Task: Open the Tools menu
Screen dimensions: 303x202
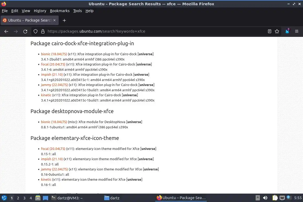Action: click(78, 11)
